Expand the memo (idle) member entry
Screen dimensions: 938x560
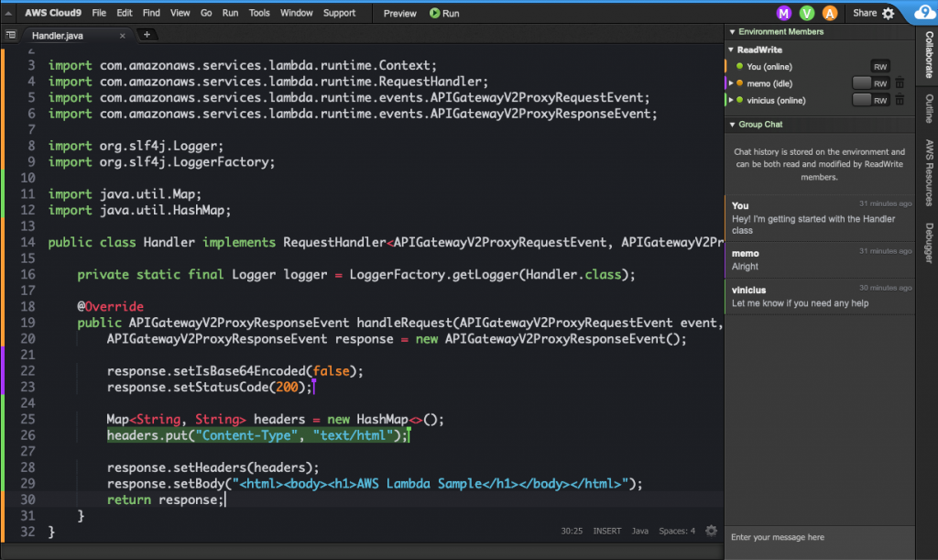click(x=730, y=83)
